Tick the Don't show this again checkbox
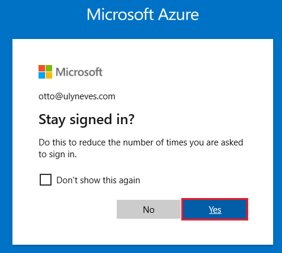 [x=46, y=180]
